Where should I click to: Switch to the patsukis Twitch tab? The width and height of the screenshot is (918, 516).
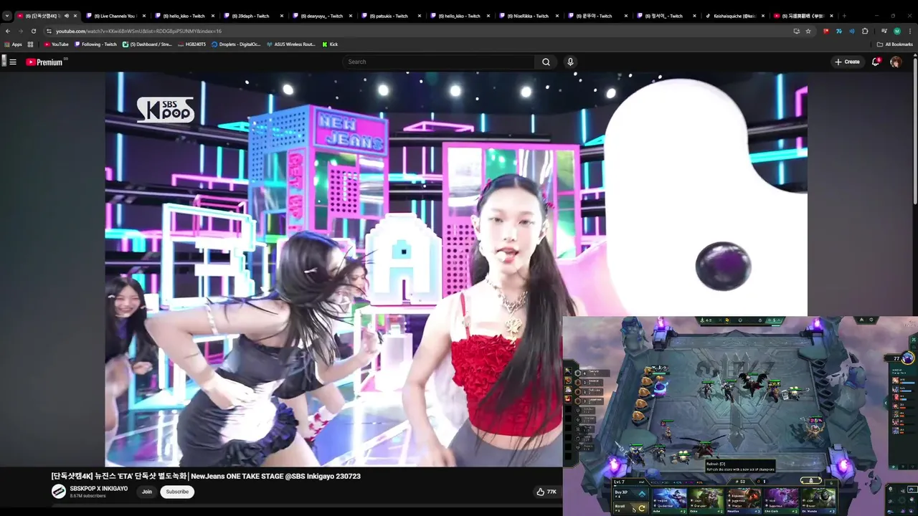point(390,16)
